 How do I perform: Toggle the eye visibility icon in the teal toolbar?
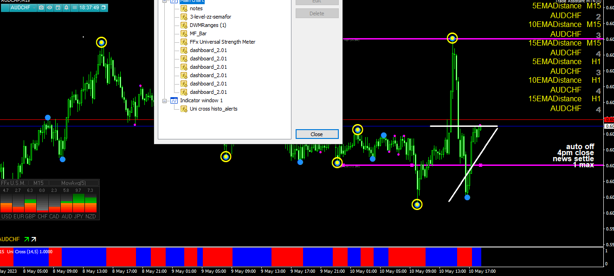(50, 7)
